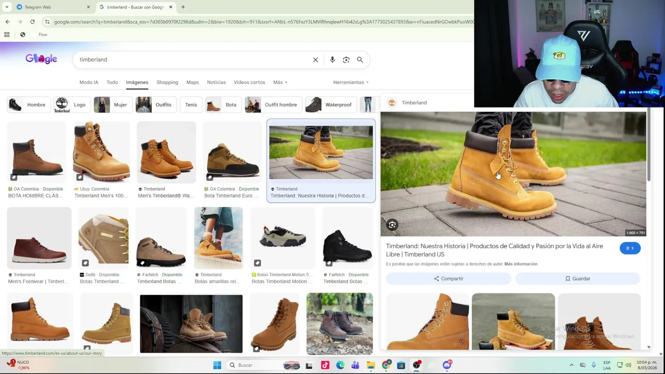Clear the search box with the X icon

[315, 60]
